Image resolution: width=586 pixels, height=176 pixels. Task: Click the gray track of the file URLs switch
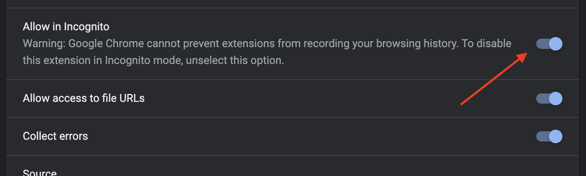(543, 99)
